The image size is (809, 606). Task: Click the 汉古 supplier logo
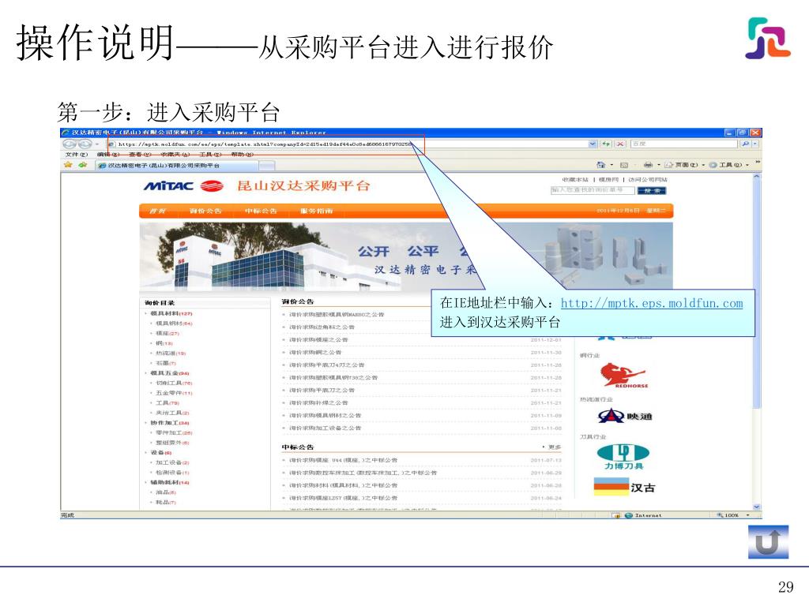[x=624, y=486]
